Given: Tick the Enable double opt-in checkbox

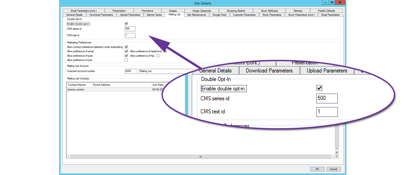Looking at the screenshot, I should point(126,24).
